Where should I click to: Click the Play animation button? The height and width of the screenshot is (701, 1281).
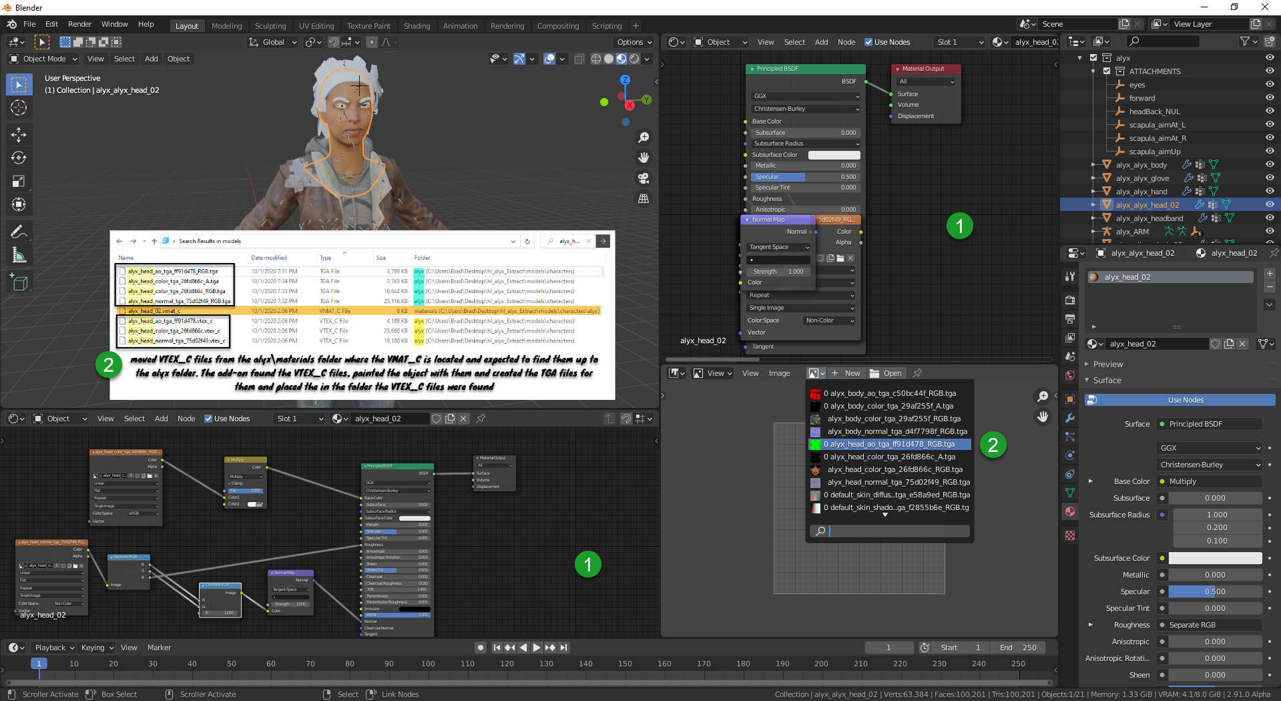click(x=537, y=648)
